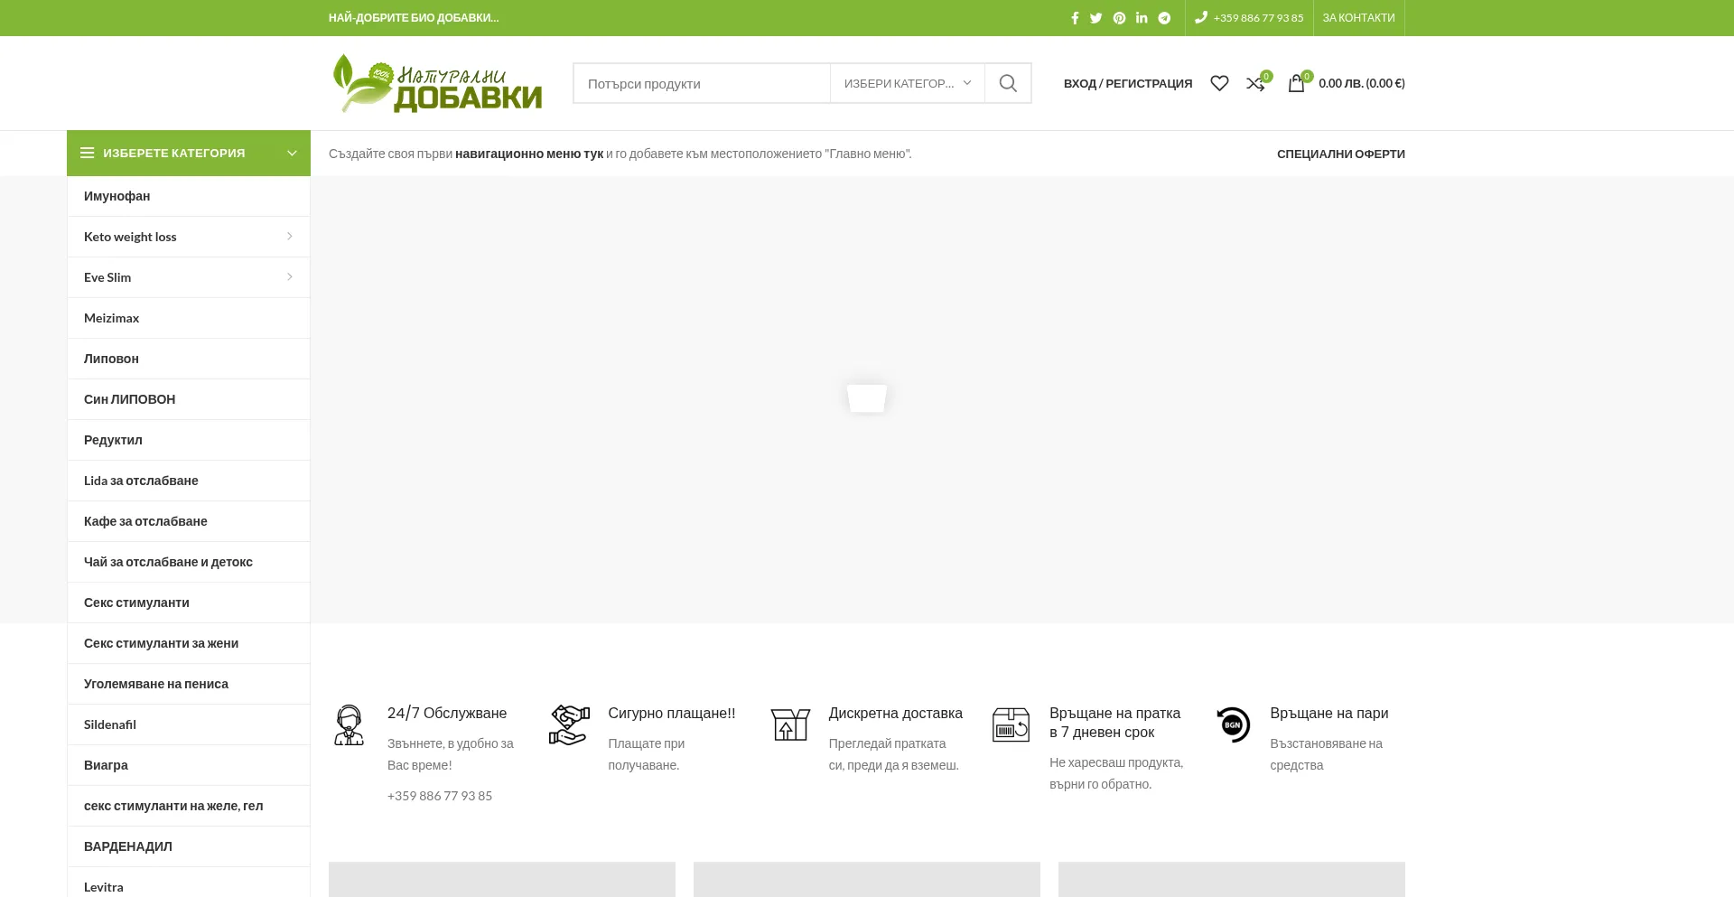Open the category dropdown in search bar
The width and height of the screenshot is (1734, 897).
907,83
